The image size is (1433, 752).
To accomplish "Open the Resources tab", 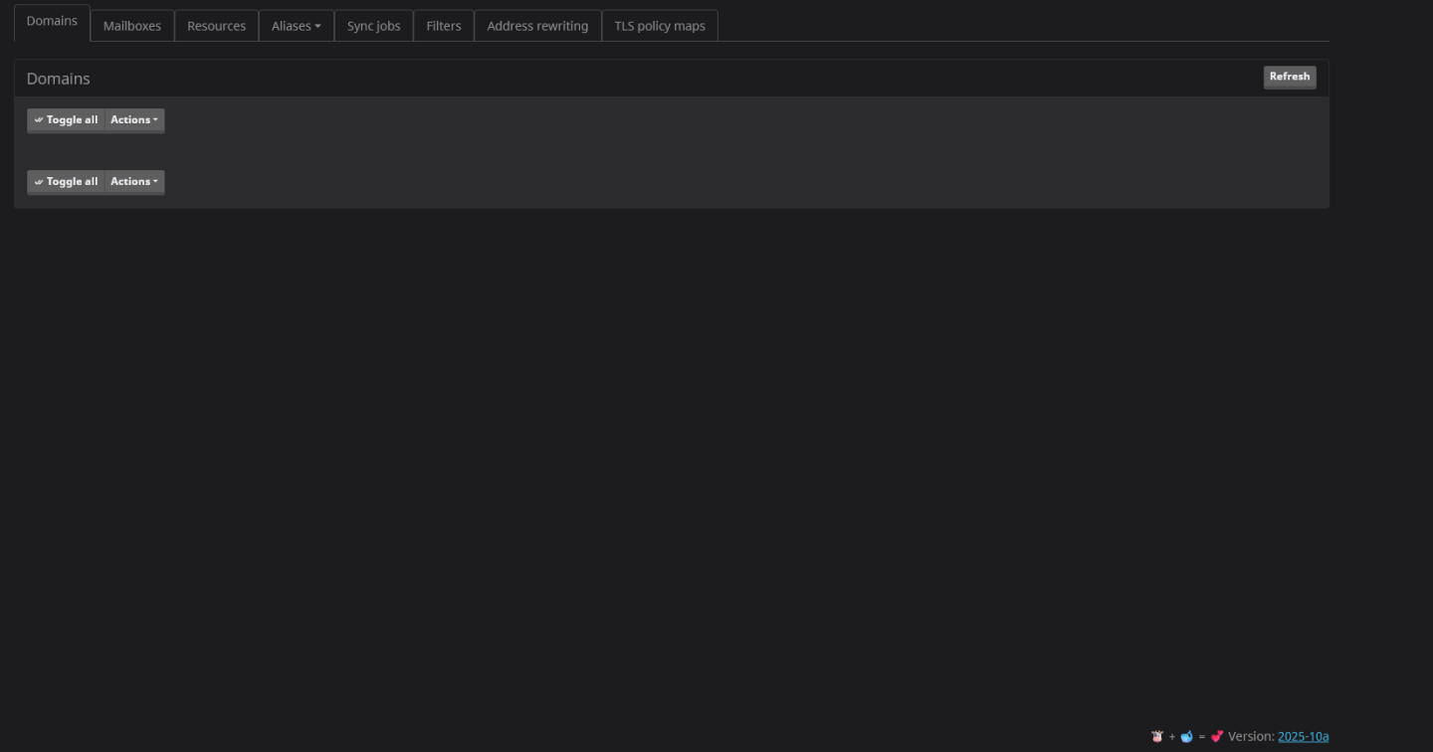I will [216, 26].
